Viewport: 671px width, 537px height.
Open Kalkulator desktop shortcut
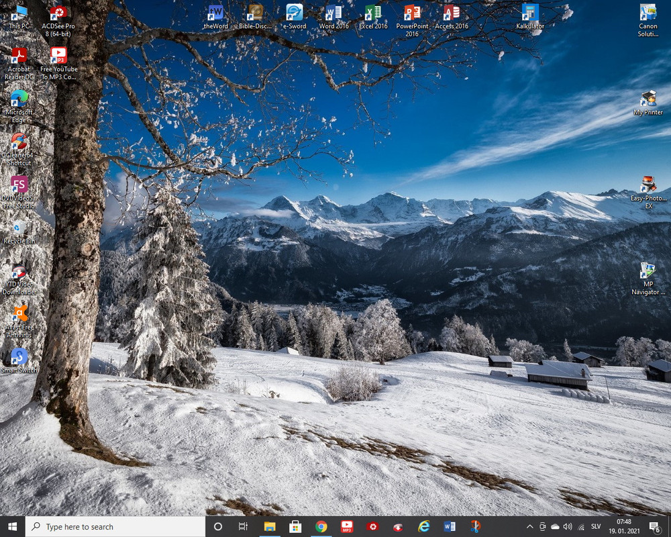click(530, 17)
